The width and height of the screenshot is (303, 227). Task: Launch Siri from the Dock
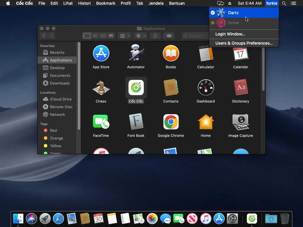31,219
